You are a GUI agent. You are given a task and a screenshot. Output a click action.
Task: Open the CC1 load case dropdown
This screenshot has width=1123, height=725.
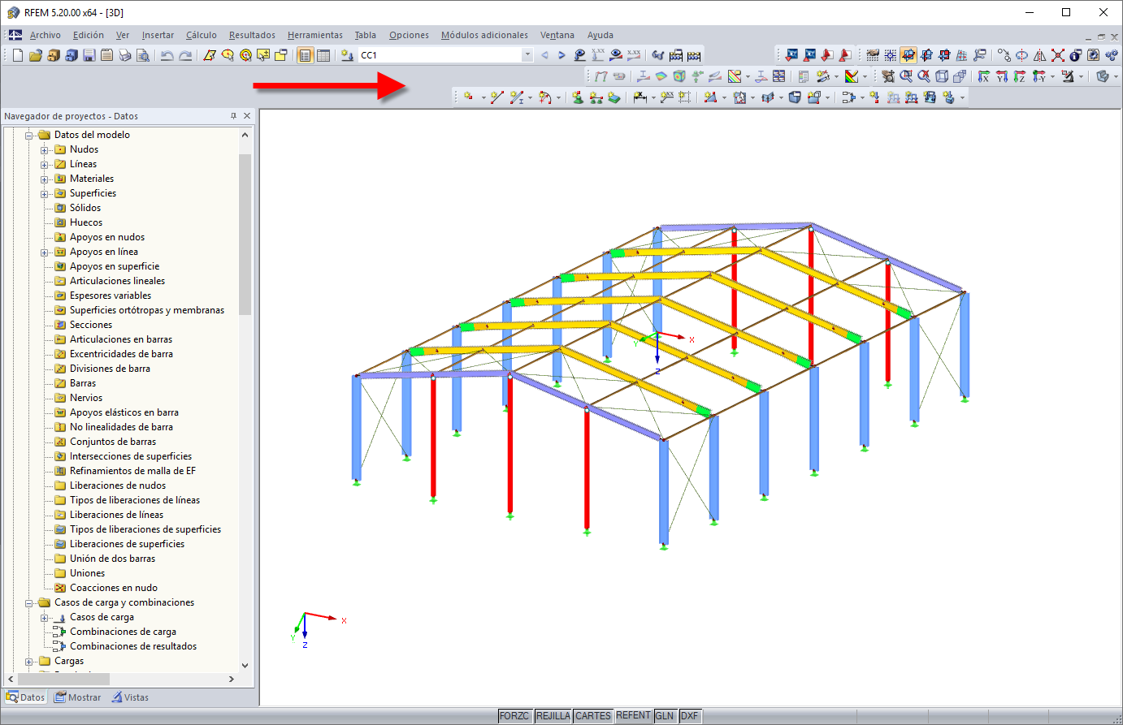pyautogui.click(x=527, y=55)
